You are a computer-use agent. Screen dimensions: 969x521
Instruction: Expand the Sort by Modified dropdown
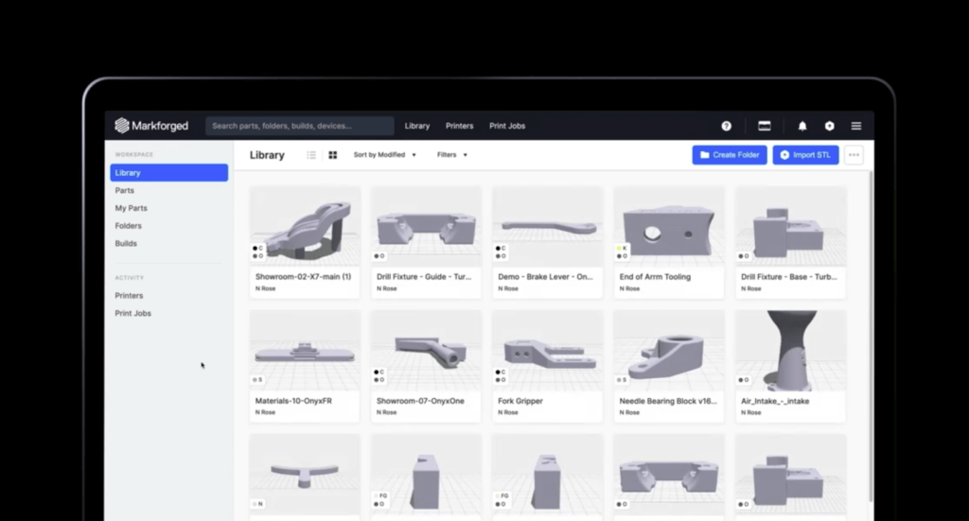pos(384,155)
